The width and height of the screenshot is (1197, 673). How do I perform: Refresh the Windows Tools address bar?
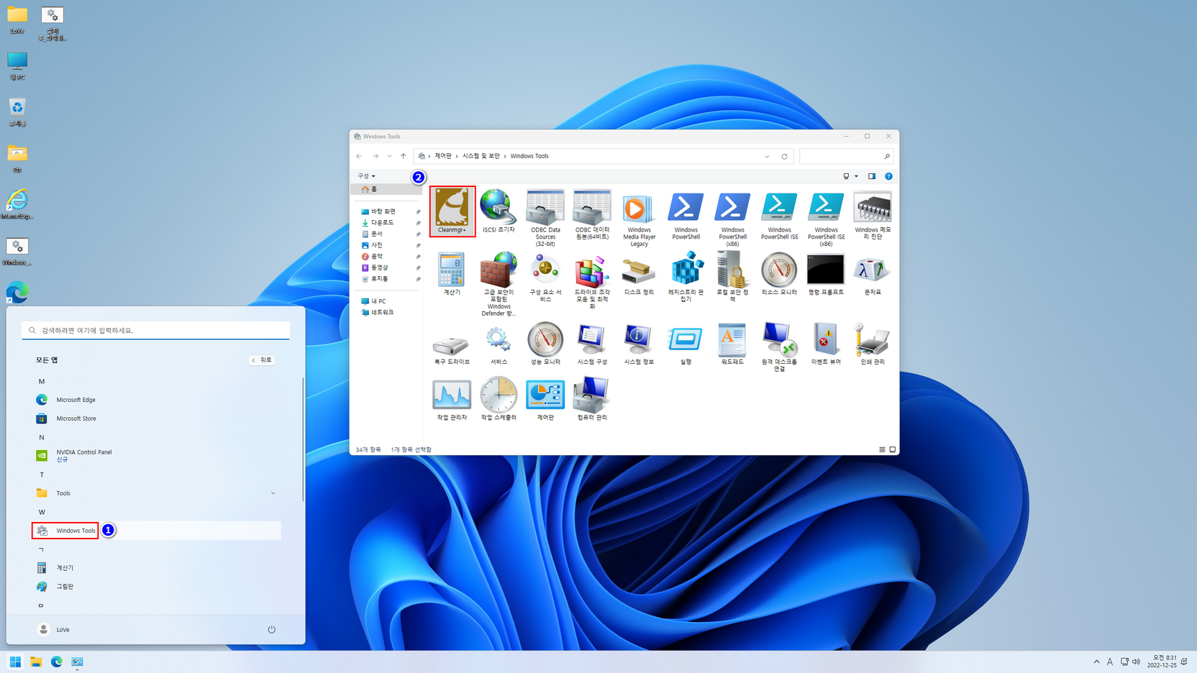click(784, 156)
